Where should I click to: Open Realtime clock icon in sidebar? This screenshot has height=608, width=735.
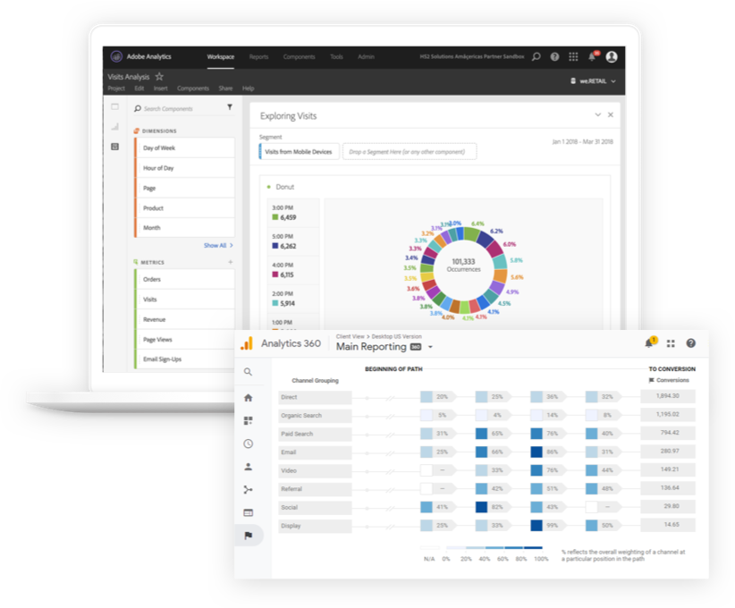(x=249, y=443)
